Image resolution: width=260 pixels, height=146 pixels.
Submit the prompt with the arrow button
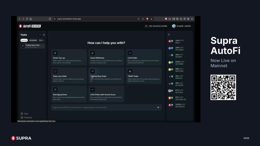(158, 107)
